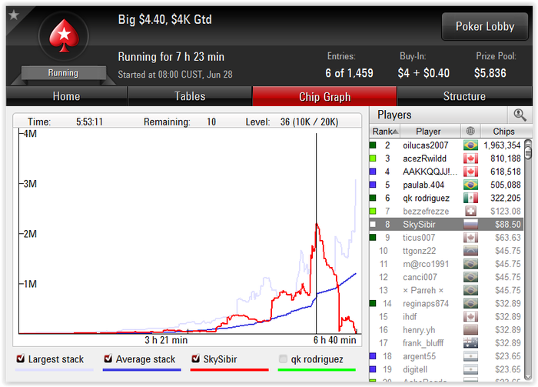
Task: Open the Tables tab
Action: (190, 96)
